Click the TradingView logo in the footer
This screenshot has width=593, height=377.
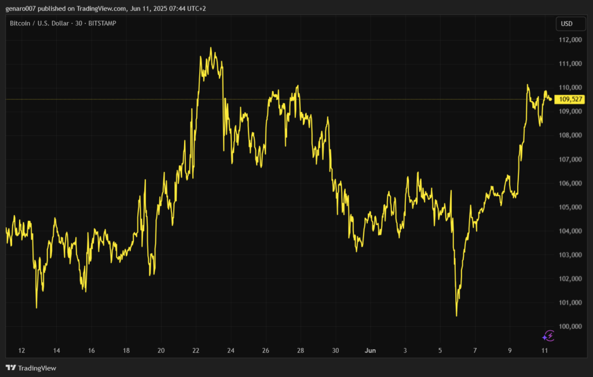click(x=31, y=368)
